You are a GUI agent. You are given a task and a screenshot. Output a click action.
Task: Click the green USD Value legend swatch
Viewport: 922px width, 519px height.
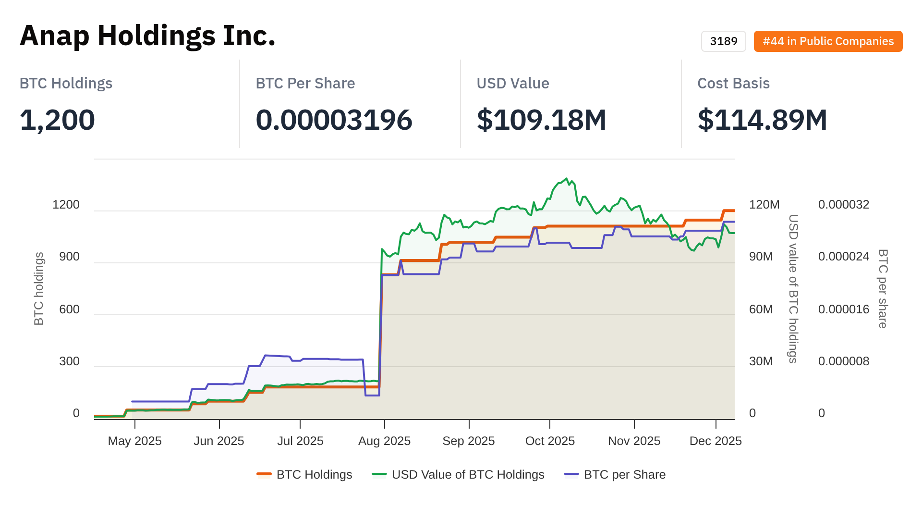379,474
